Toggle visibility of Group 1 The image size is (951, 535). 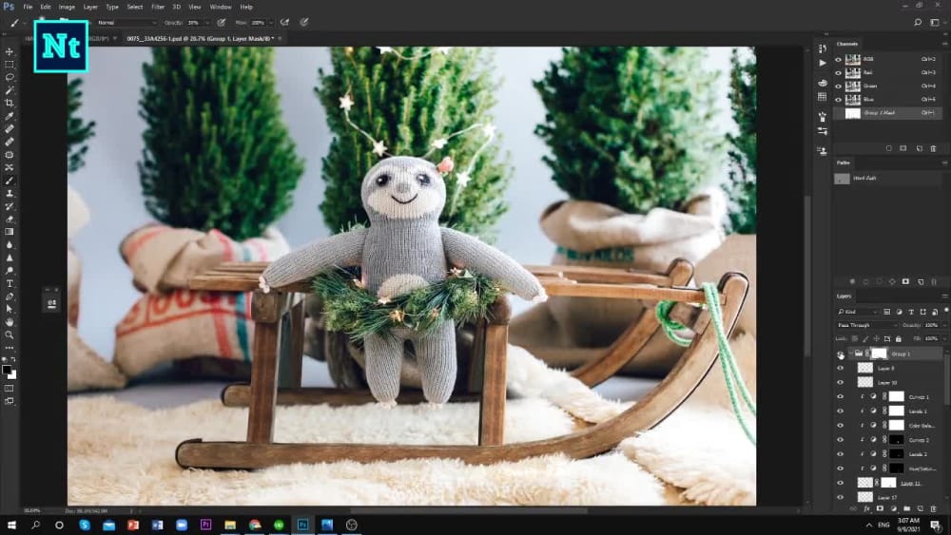click(840, 353)
